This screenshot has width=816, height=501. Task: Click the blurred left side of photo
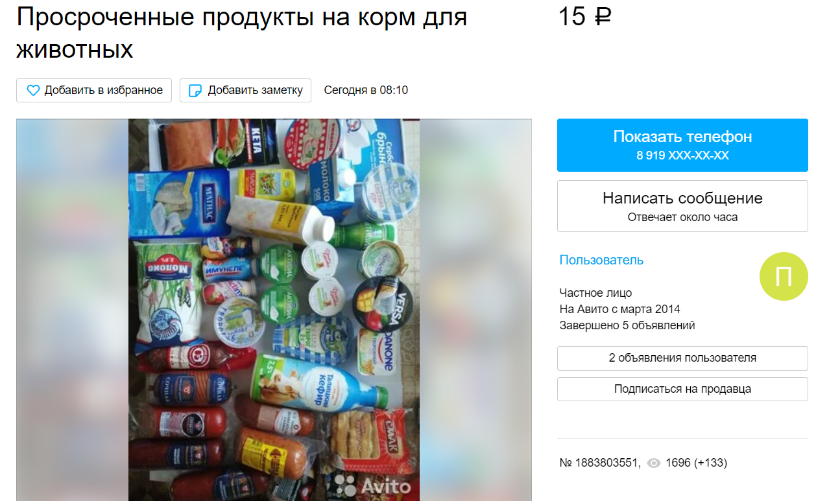72,310
